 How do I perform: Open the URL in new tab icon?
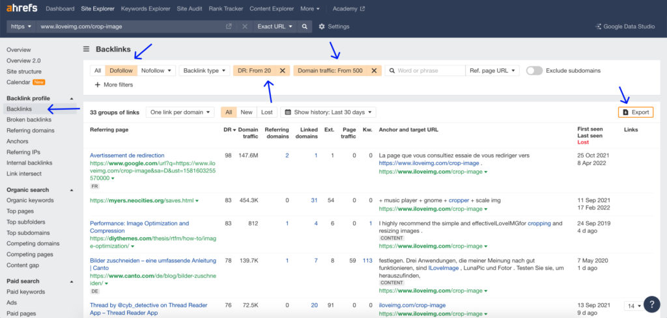click(x=229, y=26)
